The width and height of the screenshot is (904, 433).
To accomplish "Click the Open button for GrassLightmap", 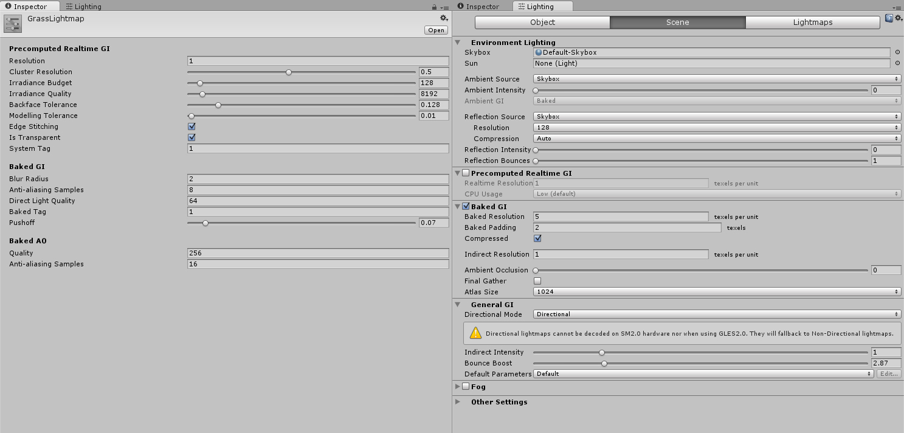I will [x=436, y=30].
